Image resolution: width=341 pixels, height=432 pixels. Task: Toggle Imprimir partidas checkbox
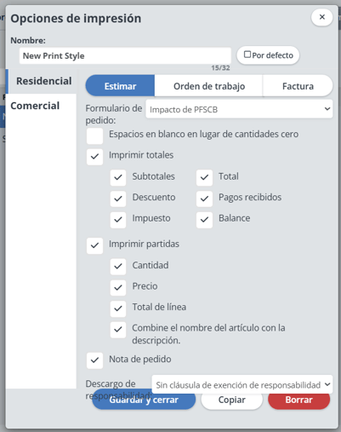click(94, 245)
